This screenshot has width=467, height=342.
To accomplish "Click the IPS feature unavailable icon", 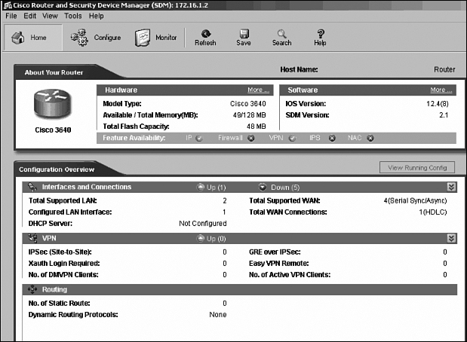I will (332, 138).
